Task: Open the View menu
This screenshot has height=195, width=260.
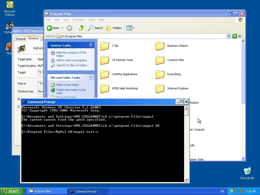Action: point(66,20)
